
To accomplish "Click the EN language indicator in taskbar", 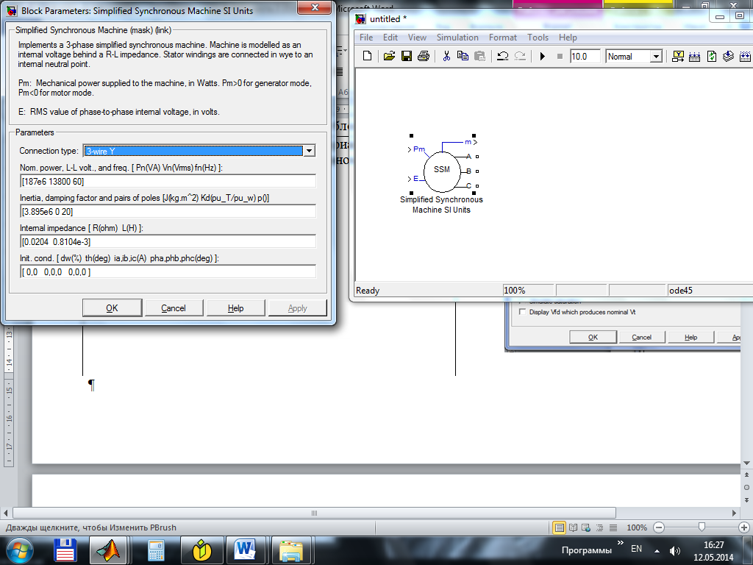I will pyautogui.click(x=636, y=549).
